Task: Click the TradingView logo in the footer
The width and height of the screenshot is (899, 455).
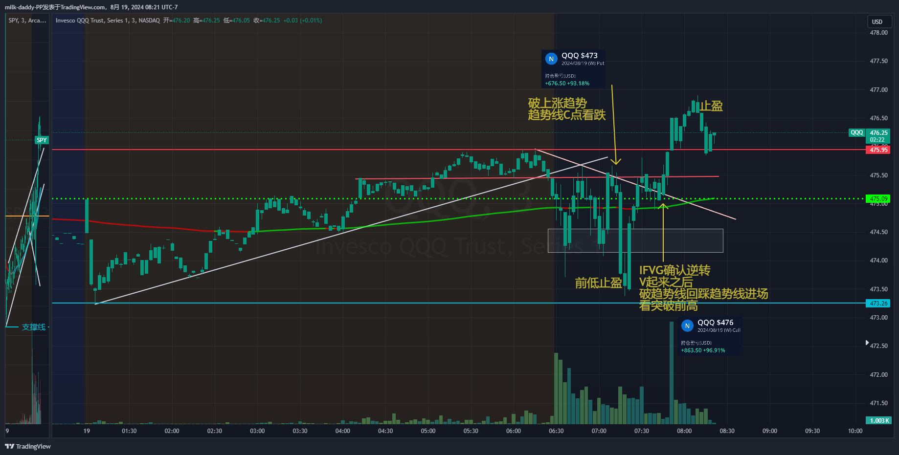Action: coord(28,446)
